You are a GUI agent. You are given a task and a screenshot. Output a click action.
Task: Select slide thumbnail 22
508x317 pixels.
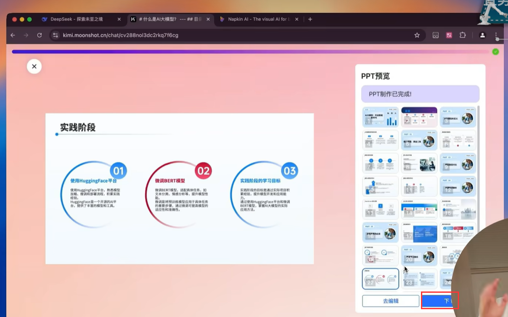pyautogui.click(x=380, y=279)
